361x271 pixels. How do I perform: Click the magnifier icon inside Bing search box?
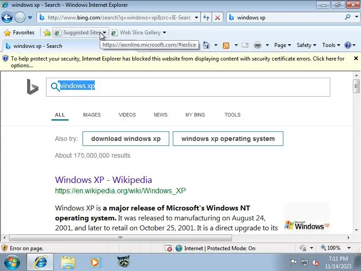click(55, 87)
